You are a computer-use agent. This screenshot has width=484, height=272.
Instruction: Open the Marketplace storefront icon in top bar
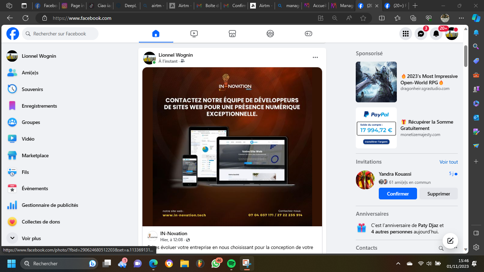[x=232, y=34]
